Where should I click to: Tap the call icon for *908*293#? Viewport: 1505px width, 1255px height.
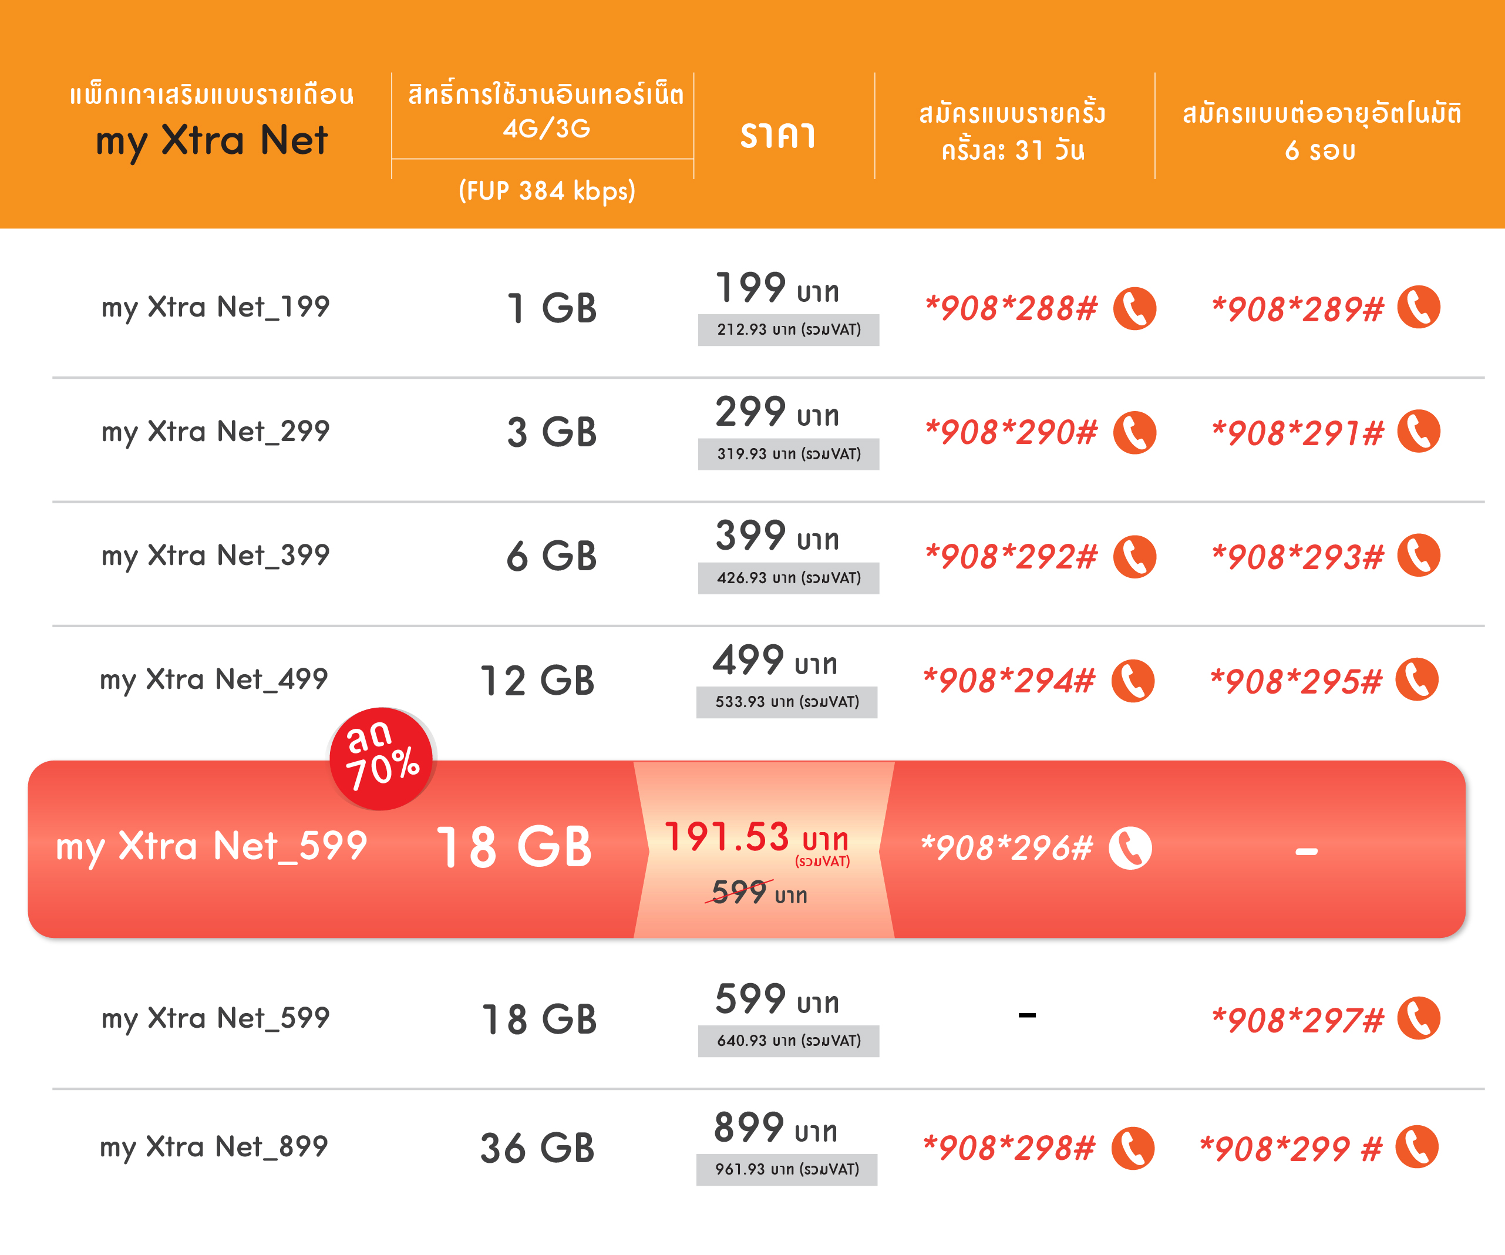pos(1419,556)
